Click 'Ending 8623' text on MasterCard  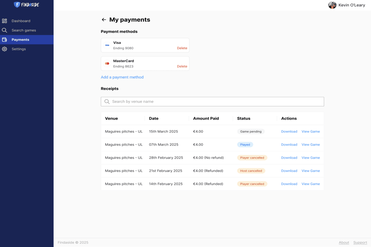[x=123, y=66]
